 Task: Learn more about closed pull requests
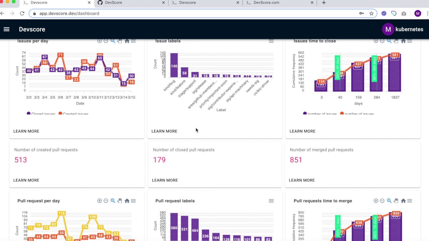pos(165,180)
